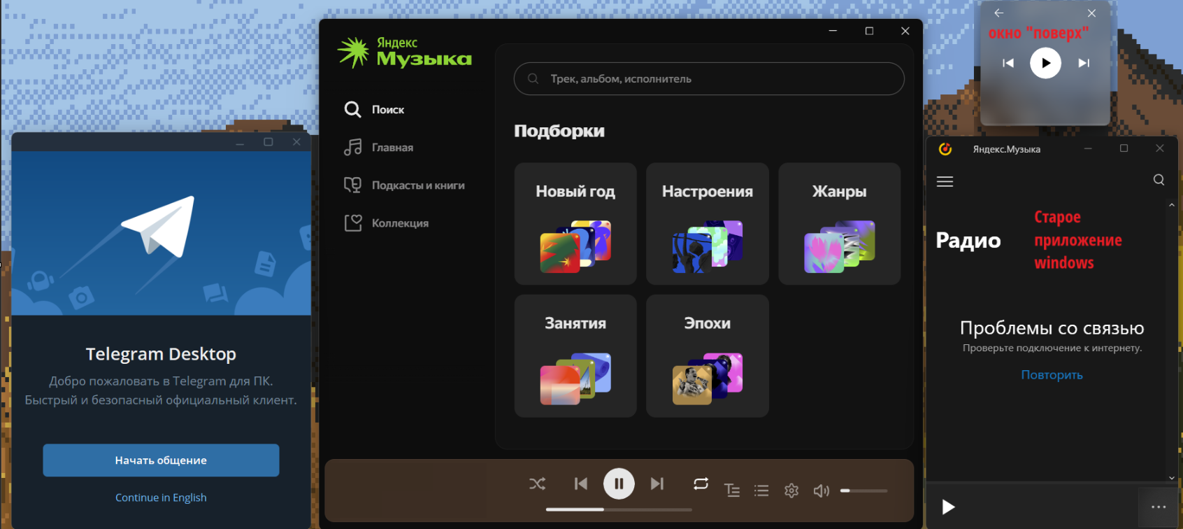Maximize the old Яндекс.Музыка app window
The height and width of the screenshot is (529, 1183).
coord(1124,148)
